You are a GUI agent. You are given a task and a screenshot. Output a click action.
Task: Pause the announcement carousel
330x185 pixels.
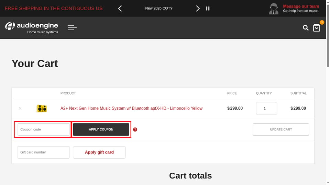point(208,8)
